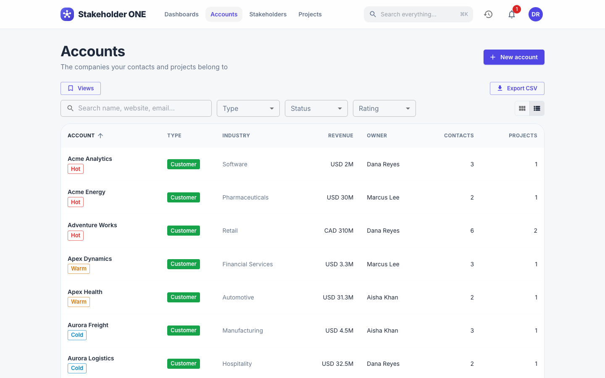Click the Customer tag in Apex Health row
This screenshot has height=378, width=605.
pos(184,297)
